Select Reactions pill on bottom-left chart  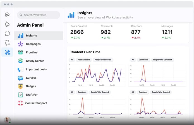[82, 92]
